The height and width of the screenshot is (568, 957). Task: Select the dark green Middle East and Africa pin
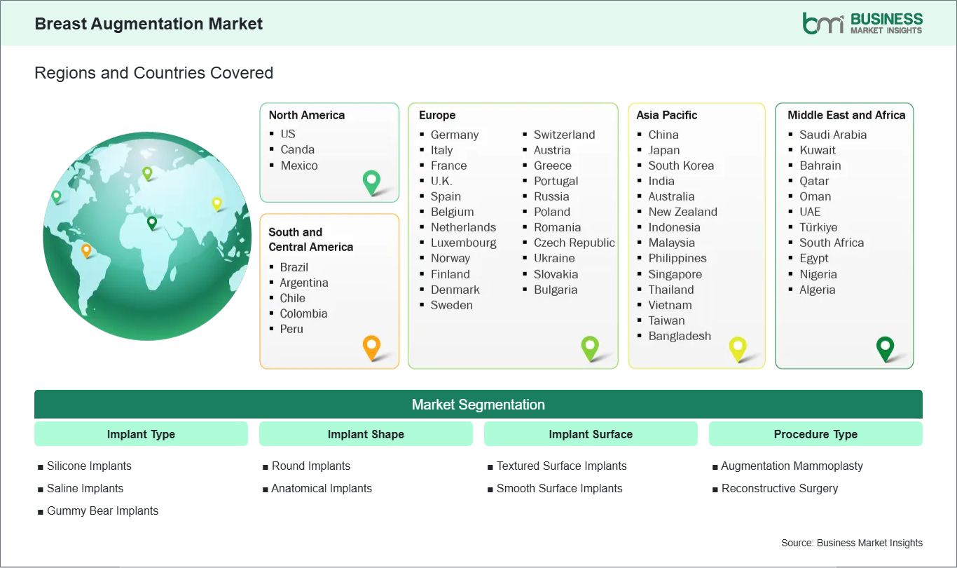click(885, 346)
